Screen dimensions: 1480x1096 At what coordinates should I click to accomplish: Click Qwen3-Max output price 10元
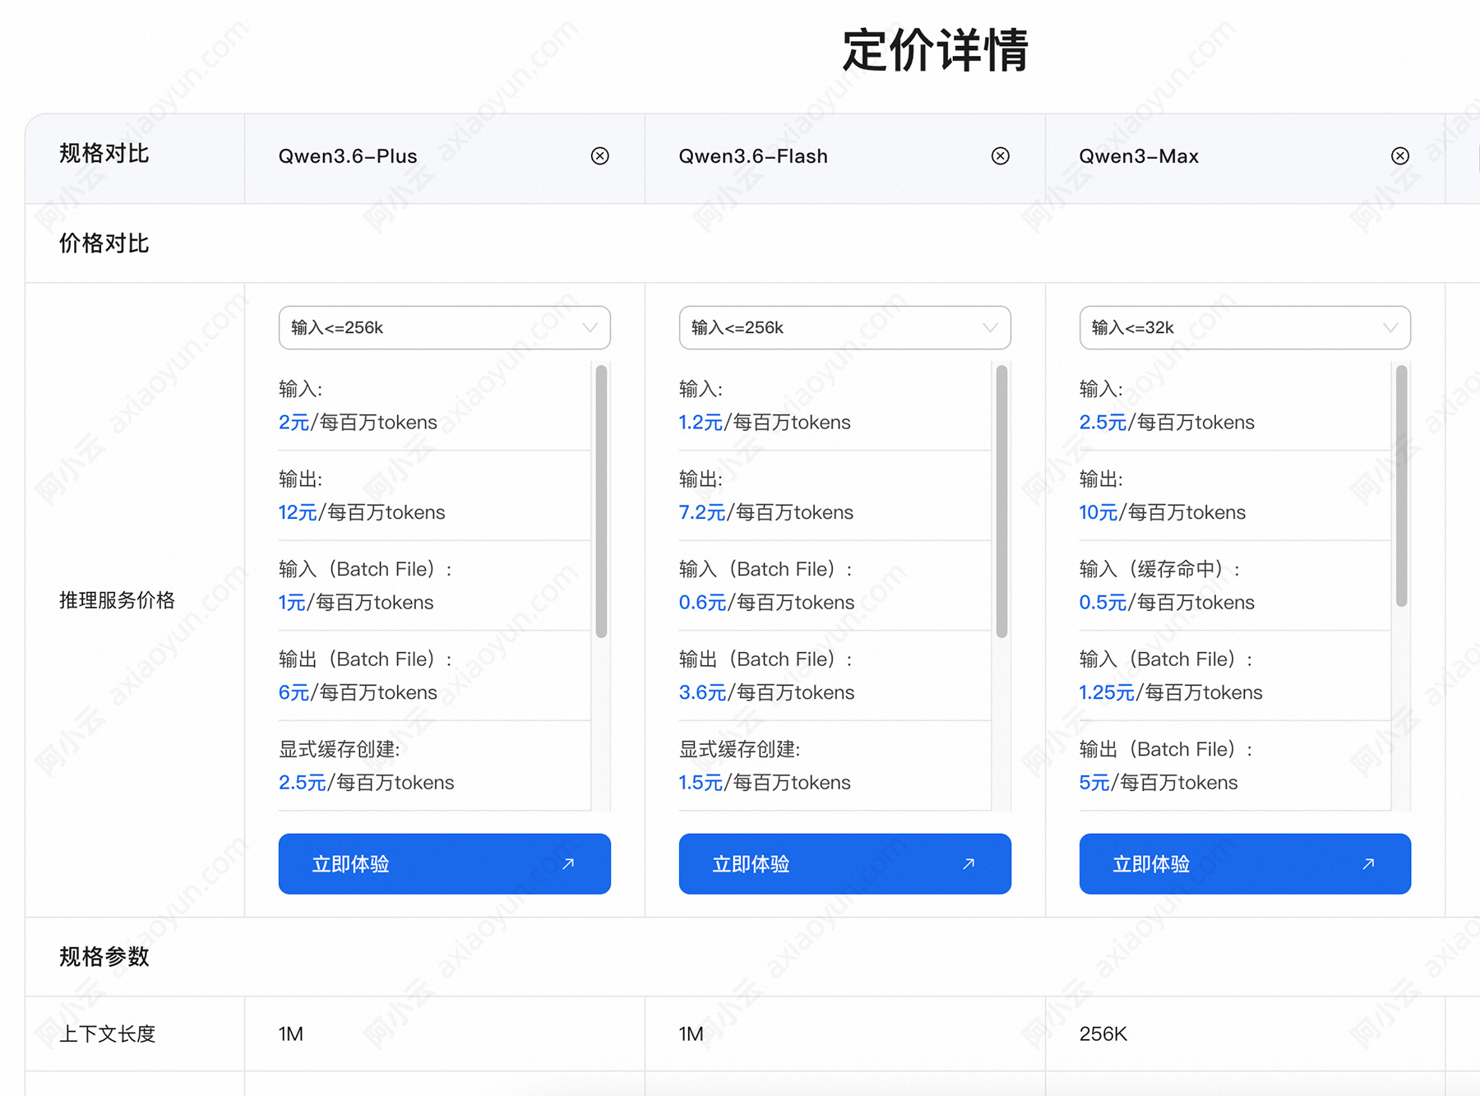point(1098,513)
